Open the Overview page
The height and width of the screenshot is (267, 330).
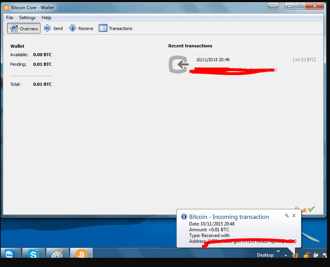tap(24, 28)
